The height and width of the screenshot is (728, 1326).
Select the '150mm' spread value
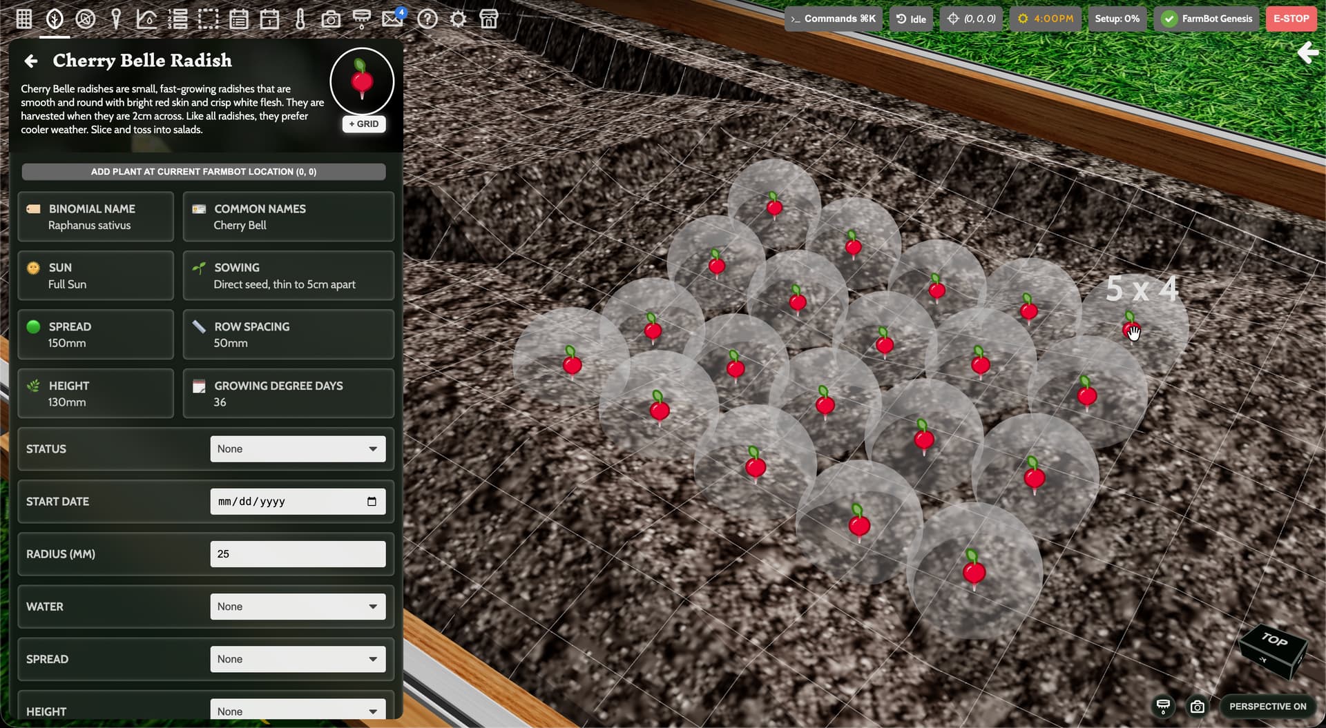(67, 343)
